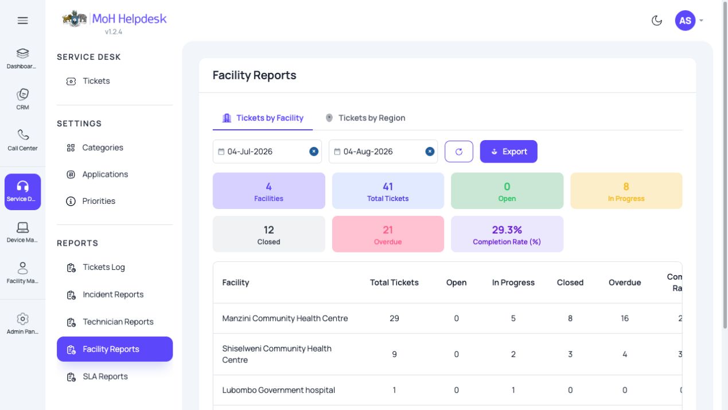Open Device Management laptop icon
The image size is (728, 410).
22,233
